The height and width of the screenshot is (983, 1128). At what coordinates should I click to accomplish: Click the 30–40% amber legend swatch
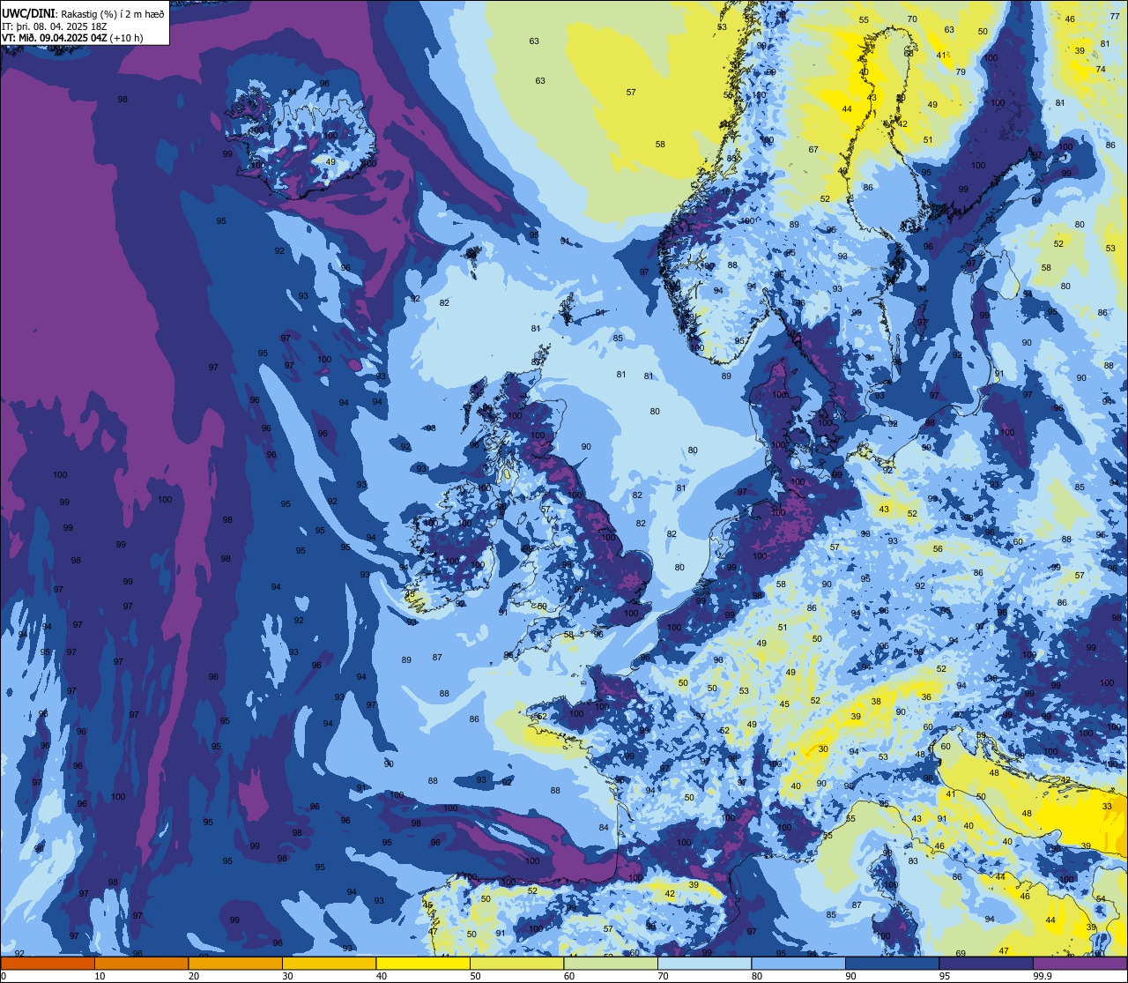pyautogui.click(x=329, y=963)
